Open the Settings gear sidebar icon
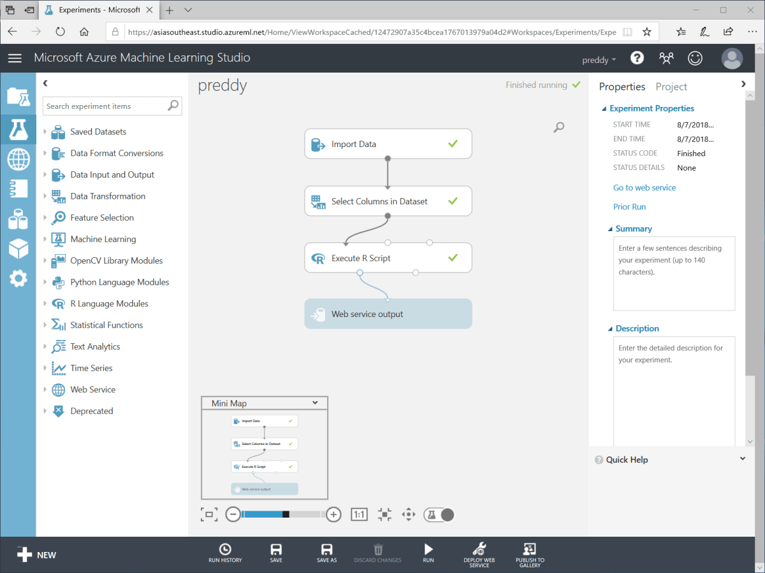The image size is (765, 573). click(18, 278)
